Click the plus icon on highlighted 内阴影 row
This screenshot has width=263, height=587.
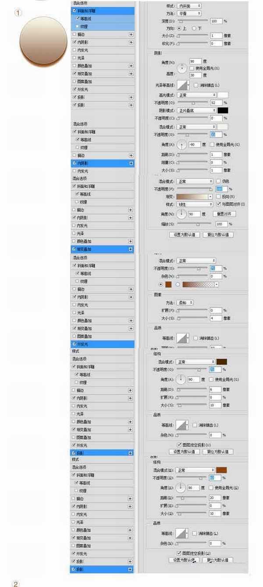coord(131,163)
